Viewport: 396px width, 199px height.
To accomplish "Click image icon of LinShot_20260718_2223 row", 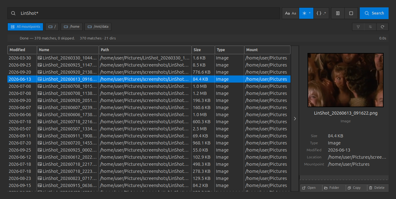I will tap(40, 171).
